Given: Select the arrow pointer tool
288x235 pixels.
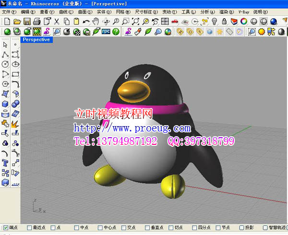Looking at the screenshot, I should pos(5,45).
